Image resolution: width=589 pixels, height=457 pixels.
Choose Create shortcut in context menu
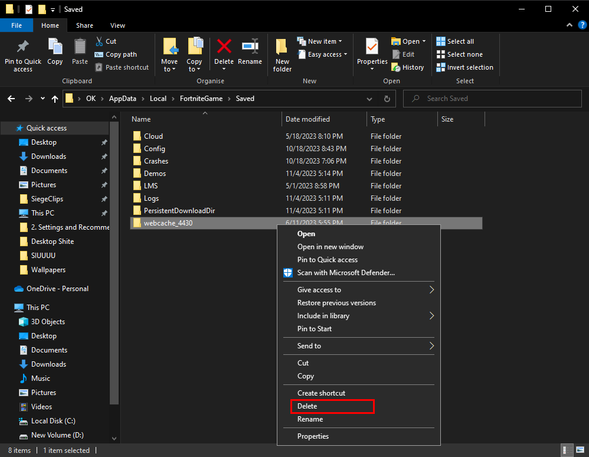359,393
